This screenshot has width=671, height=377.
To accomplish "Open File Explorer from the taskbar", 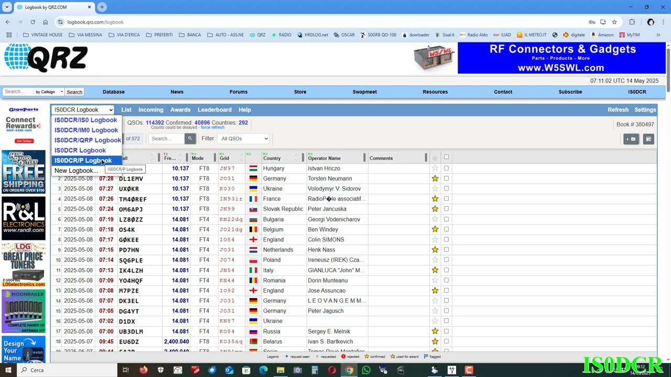I will [x=280, y=370].
